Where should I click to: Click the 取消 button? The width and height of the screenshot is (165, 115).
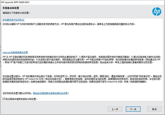[x=154, y=109]
